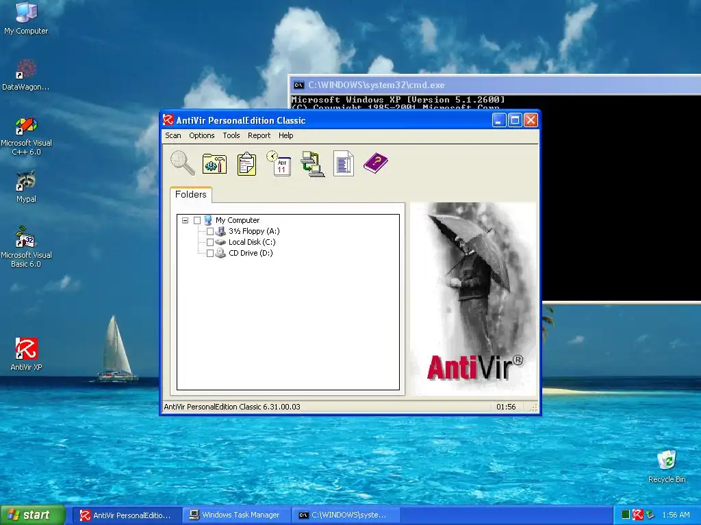Maximize the AntiVir window
Screen dimensions: 701x525
[x=515, y=120]
